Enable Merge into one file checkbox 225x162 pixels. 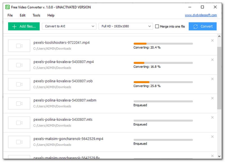point(157,26)
